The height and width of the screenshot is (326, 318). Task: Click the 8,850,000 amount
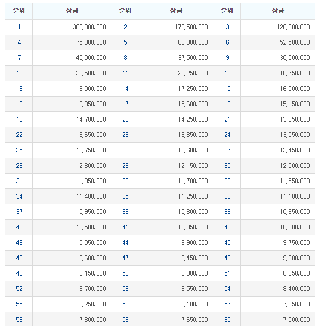(x=296, y=273)
